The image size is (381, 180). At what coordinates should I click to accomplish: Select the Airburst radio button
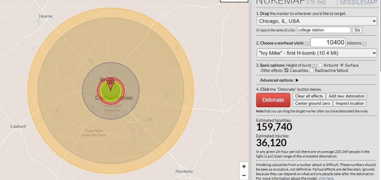pos(320,65)
